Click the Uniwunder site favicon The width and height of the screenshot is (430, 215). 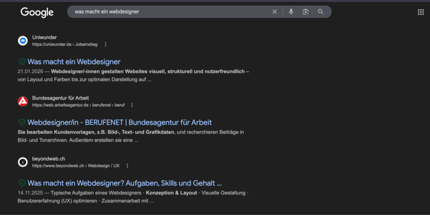(x=23, y=41)
